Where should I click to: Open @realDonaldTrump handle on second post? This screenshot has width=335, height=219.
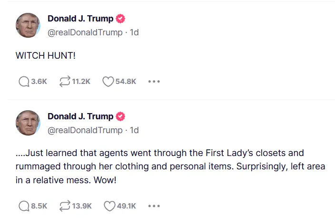(85, 130)
